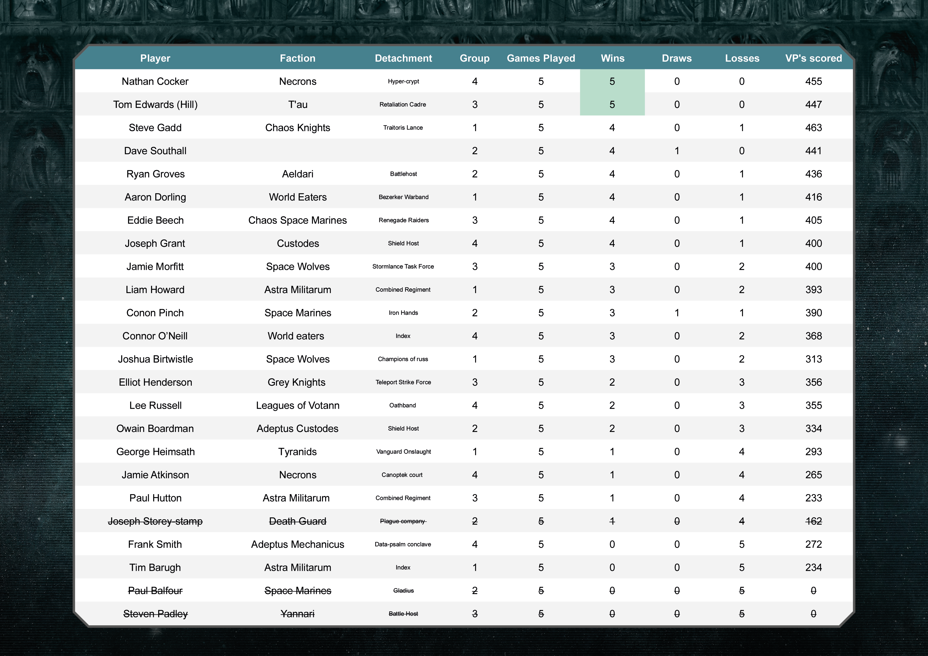
Task: Select player name Connor O'Neill
Action: pyautogui.click(x=155, y=336)
